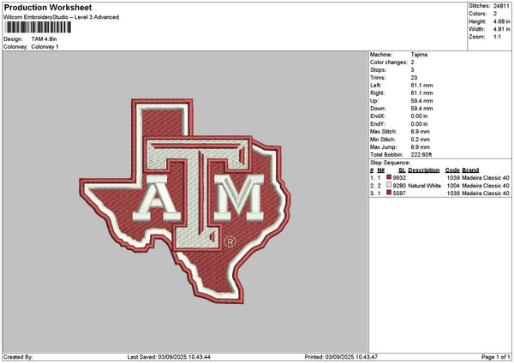Click the height value '4.68 in'
Image resolution: width=514 pixels, height=363 pixels.
click(x=501, y=21)
